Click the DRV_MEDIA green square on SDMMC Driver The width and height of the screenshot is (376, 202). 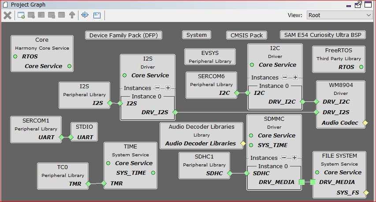coord(302,182)
